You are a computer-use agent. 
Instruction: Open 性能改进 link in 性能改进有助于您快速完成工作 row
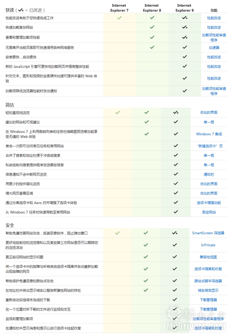tap(214, 18)
